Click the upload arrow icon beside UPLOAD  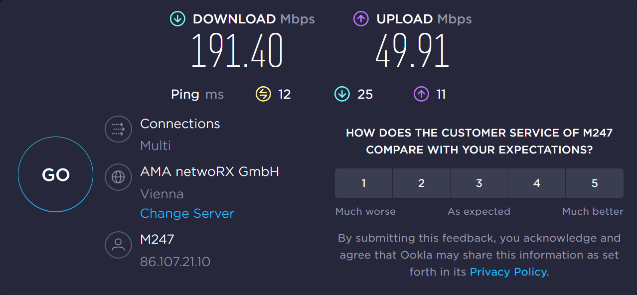coord(361,19)
